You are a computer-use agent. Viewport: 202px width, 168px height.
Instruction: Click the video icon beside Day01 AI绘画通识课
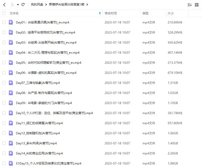[11, 22]
